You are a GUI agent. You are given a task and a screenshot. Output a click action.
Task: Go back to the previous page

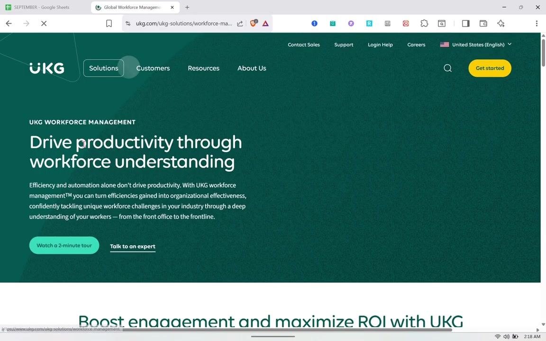9,23
